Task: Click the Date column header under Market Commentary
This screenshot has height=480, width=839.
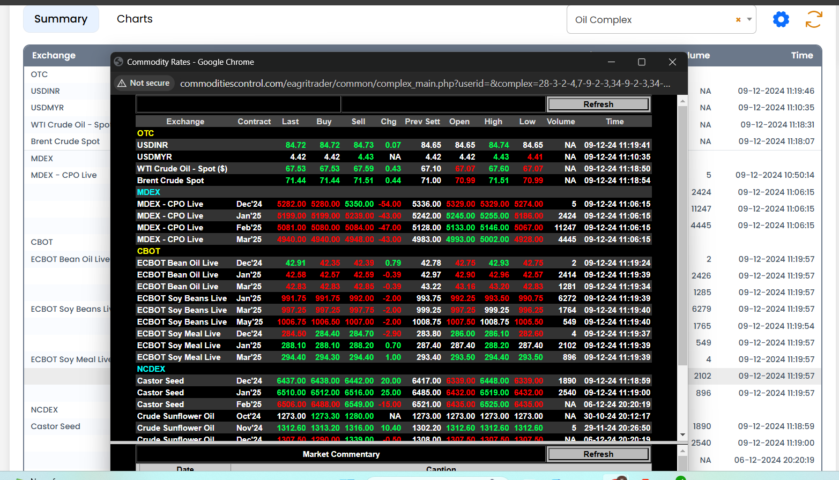Action: (185, 469)
